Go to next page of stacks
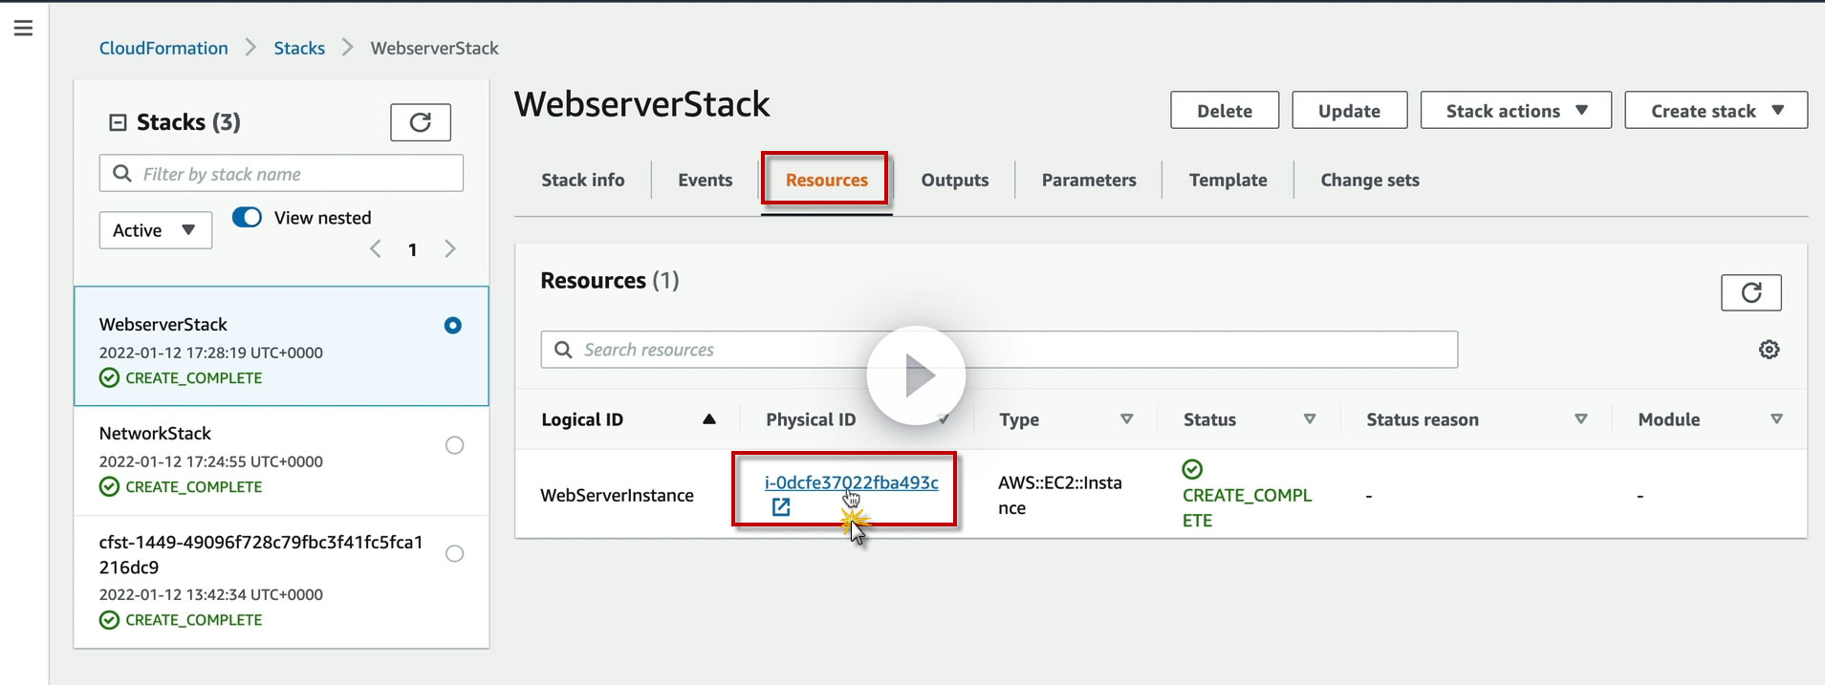Image resolution: width=1825 pixels, height=685 pixels. tap(449, 249)
